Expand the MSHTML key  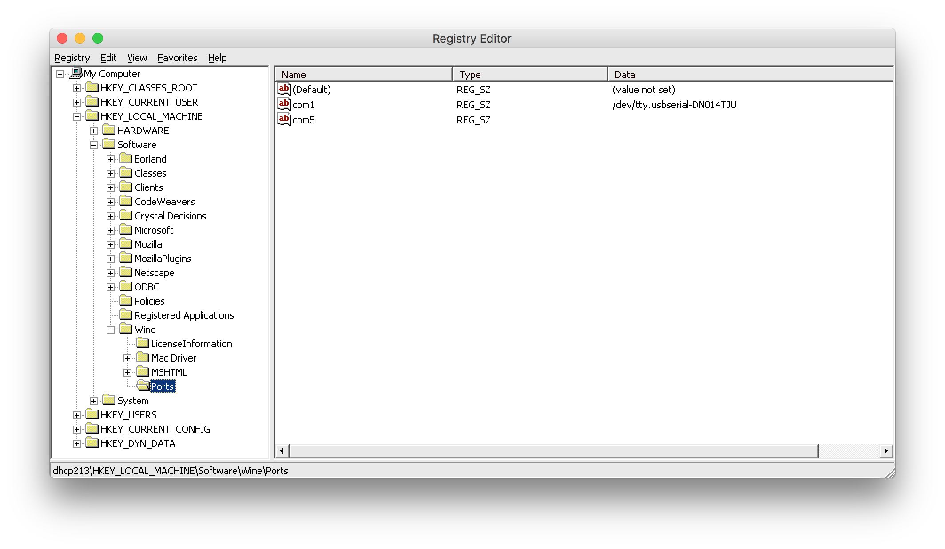pyautogui.click(x=127, y=372)
